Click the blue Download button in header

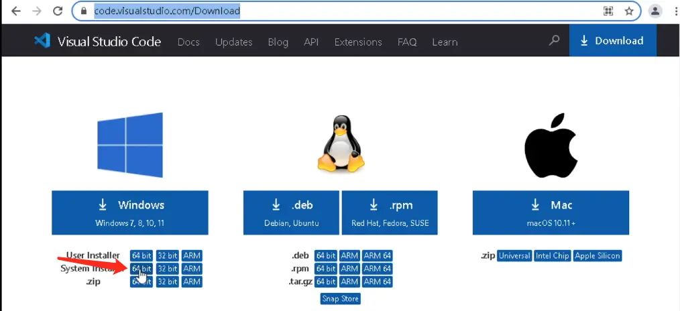click(613, 41)
